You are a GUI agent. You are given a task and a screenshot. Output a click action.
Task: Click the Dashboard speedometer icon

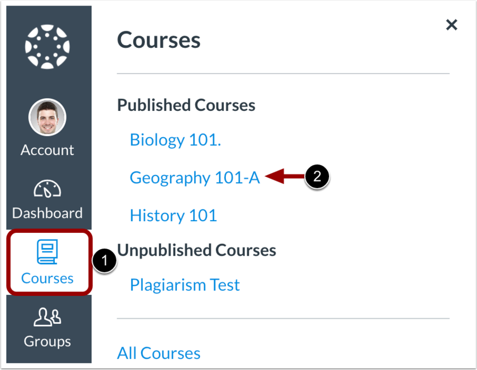click(x=47, y=189)
